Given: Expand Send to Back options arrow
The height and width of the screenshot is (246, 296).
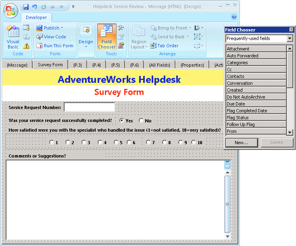Looking at the screenshot, I should coord(188,37).
